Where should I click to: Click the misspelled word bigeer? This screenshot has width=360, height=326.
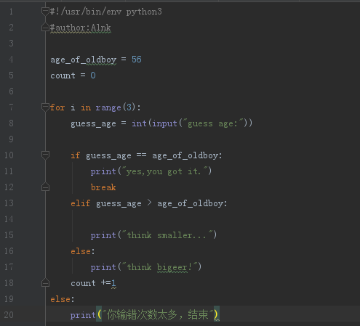click(172, 267)
